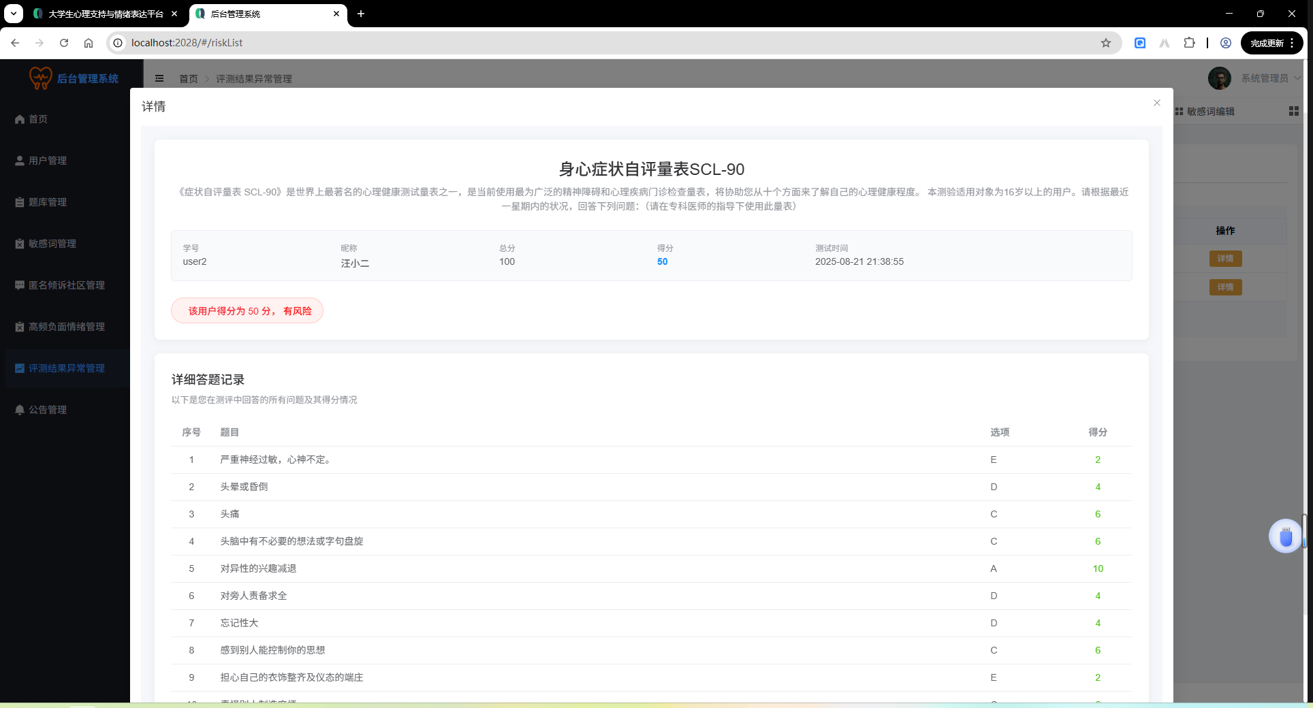
Task: Open 公告管理 via the bell icon
Action: click(x=48, y=409)
